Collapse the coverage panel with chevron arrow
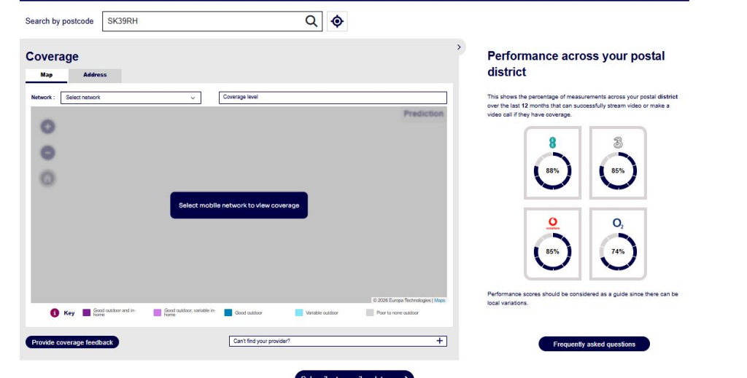The width and height of the screenshot is (747, 378). [x=459, y=47]
